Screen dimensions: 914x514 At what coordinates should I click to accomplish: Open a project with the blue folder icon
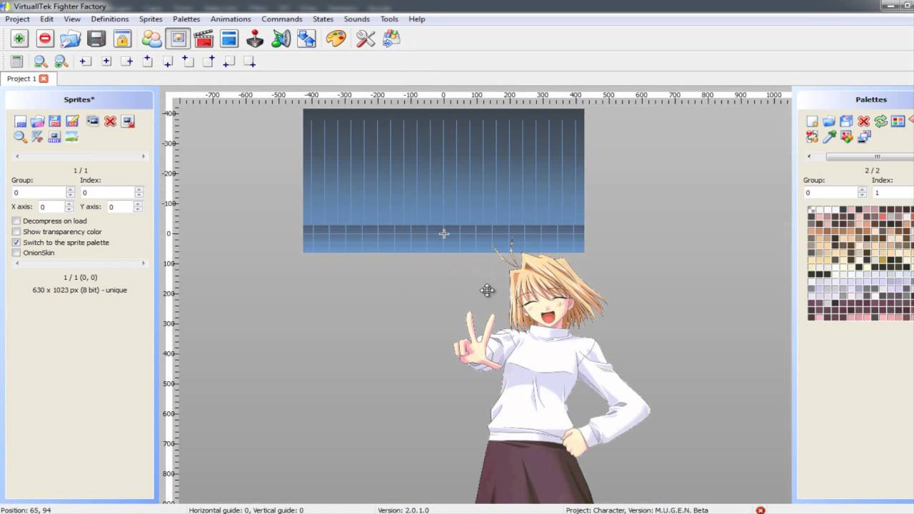coord(70,39)
